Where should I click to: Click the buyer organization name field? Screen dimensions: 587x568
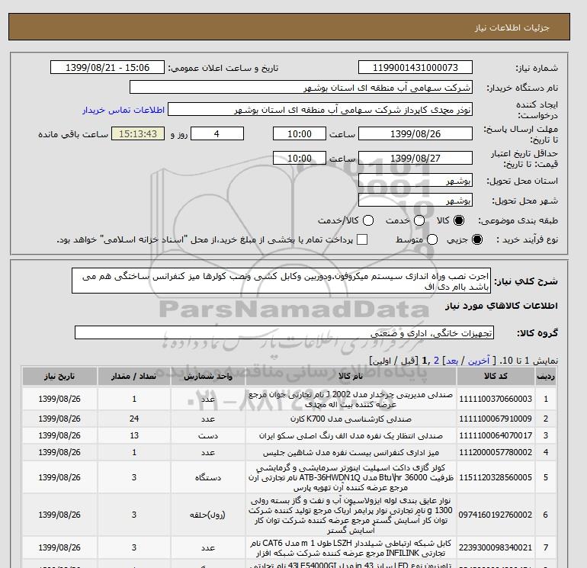(x=301, y=87)
